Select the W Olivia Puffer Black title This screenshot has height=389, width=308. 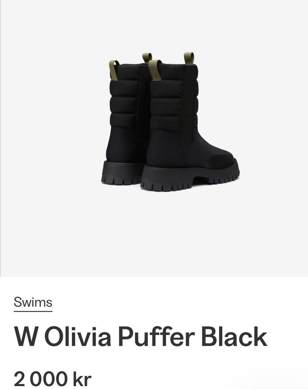tap(140, 337)
